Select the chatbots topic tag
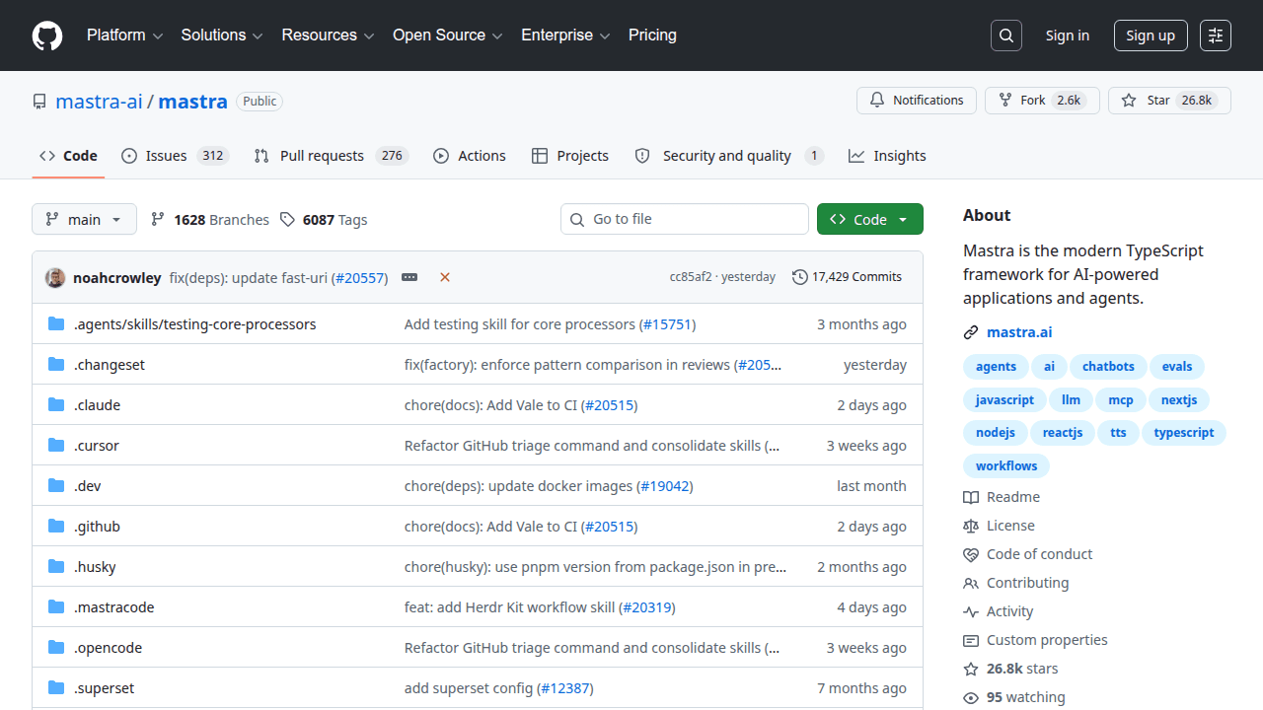The width and height of the screenshot is (1263, 710). [x=1108, y=367]
